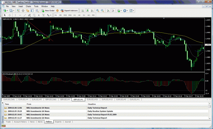The height and width of the screenshot is (129, 213).
Task: Open the File menu
Action: [7, 6]
